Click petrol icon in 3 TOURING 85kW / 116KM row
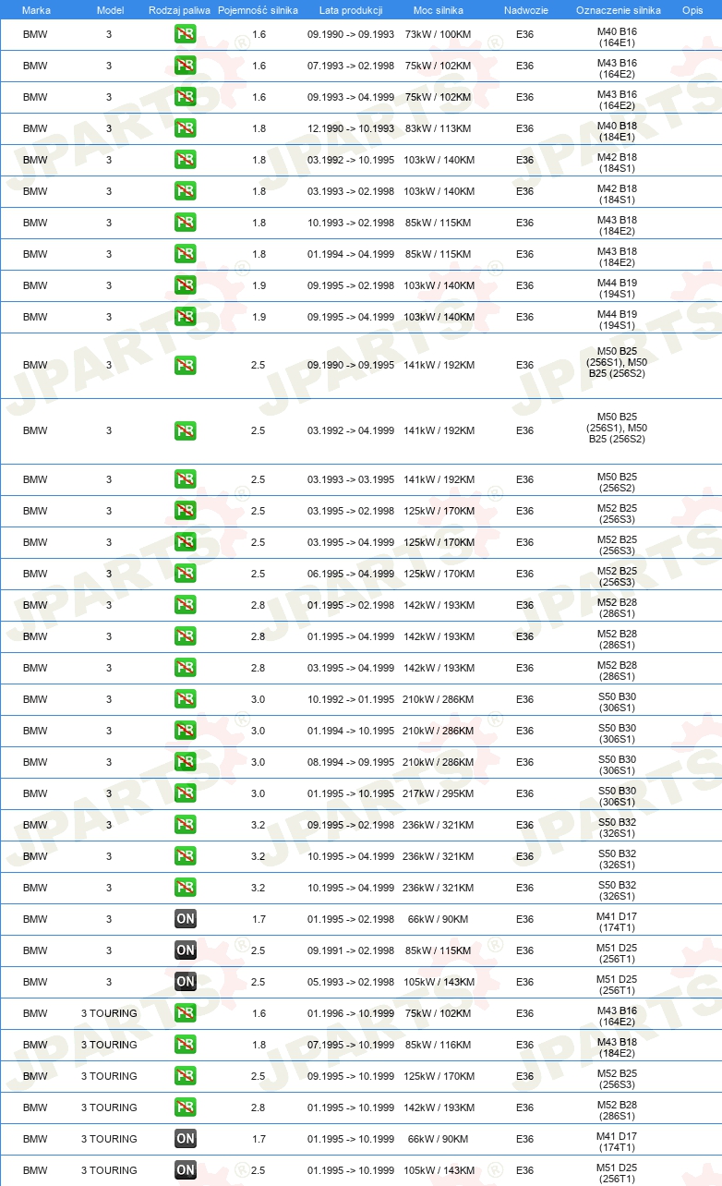This screenshot has width=722, height=1186. (185, 1046)
